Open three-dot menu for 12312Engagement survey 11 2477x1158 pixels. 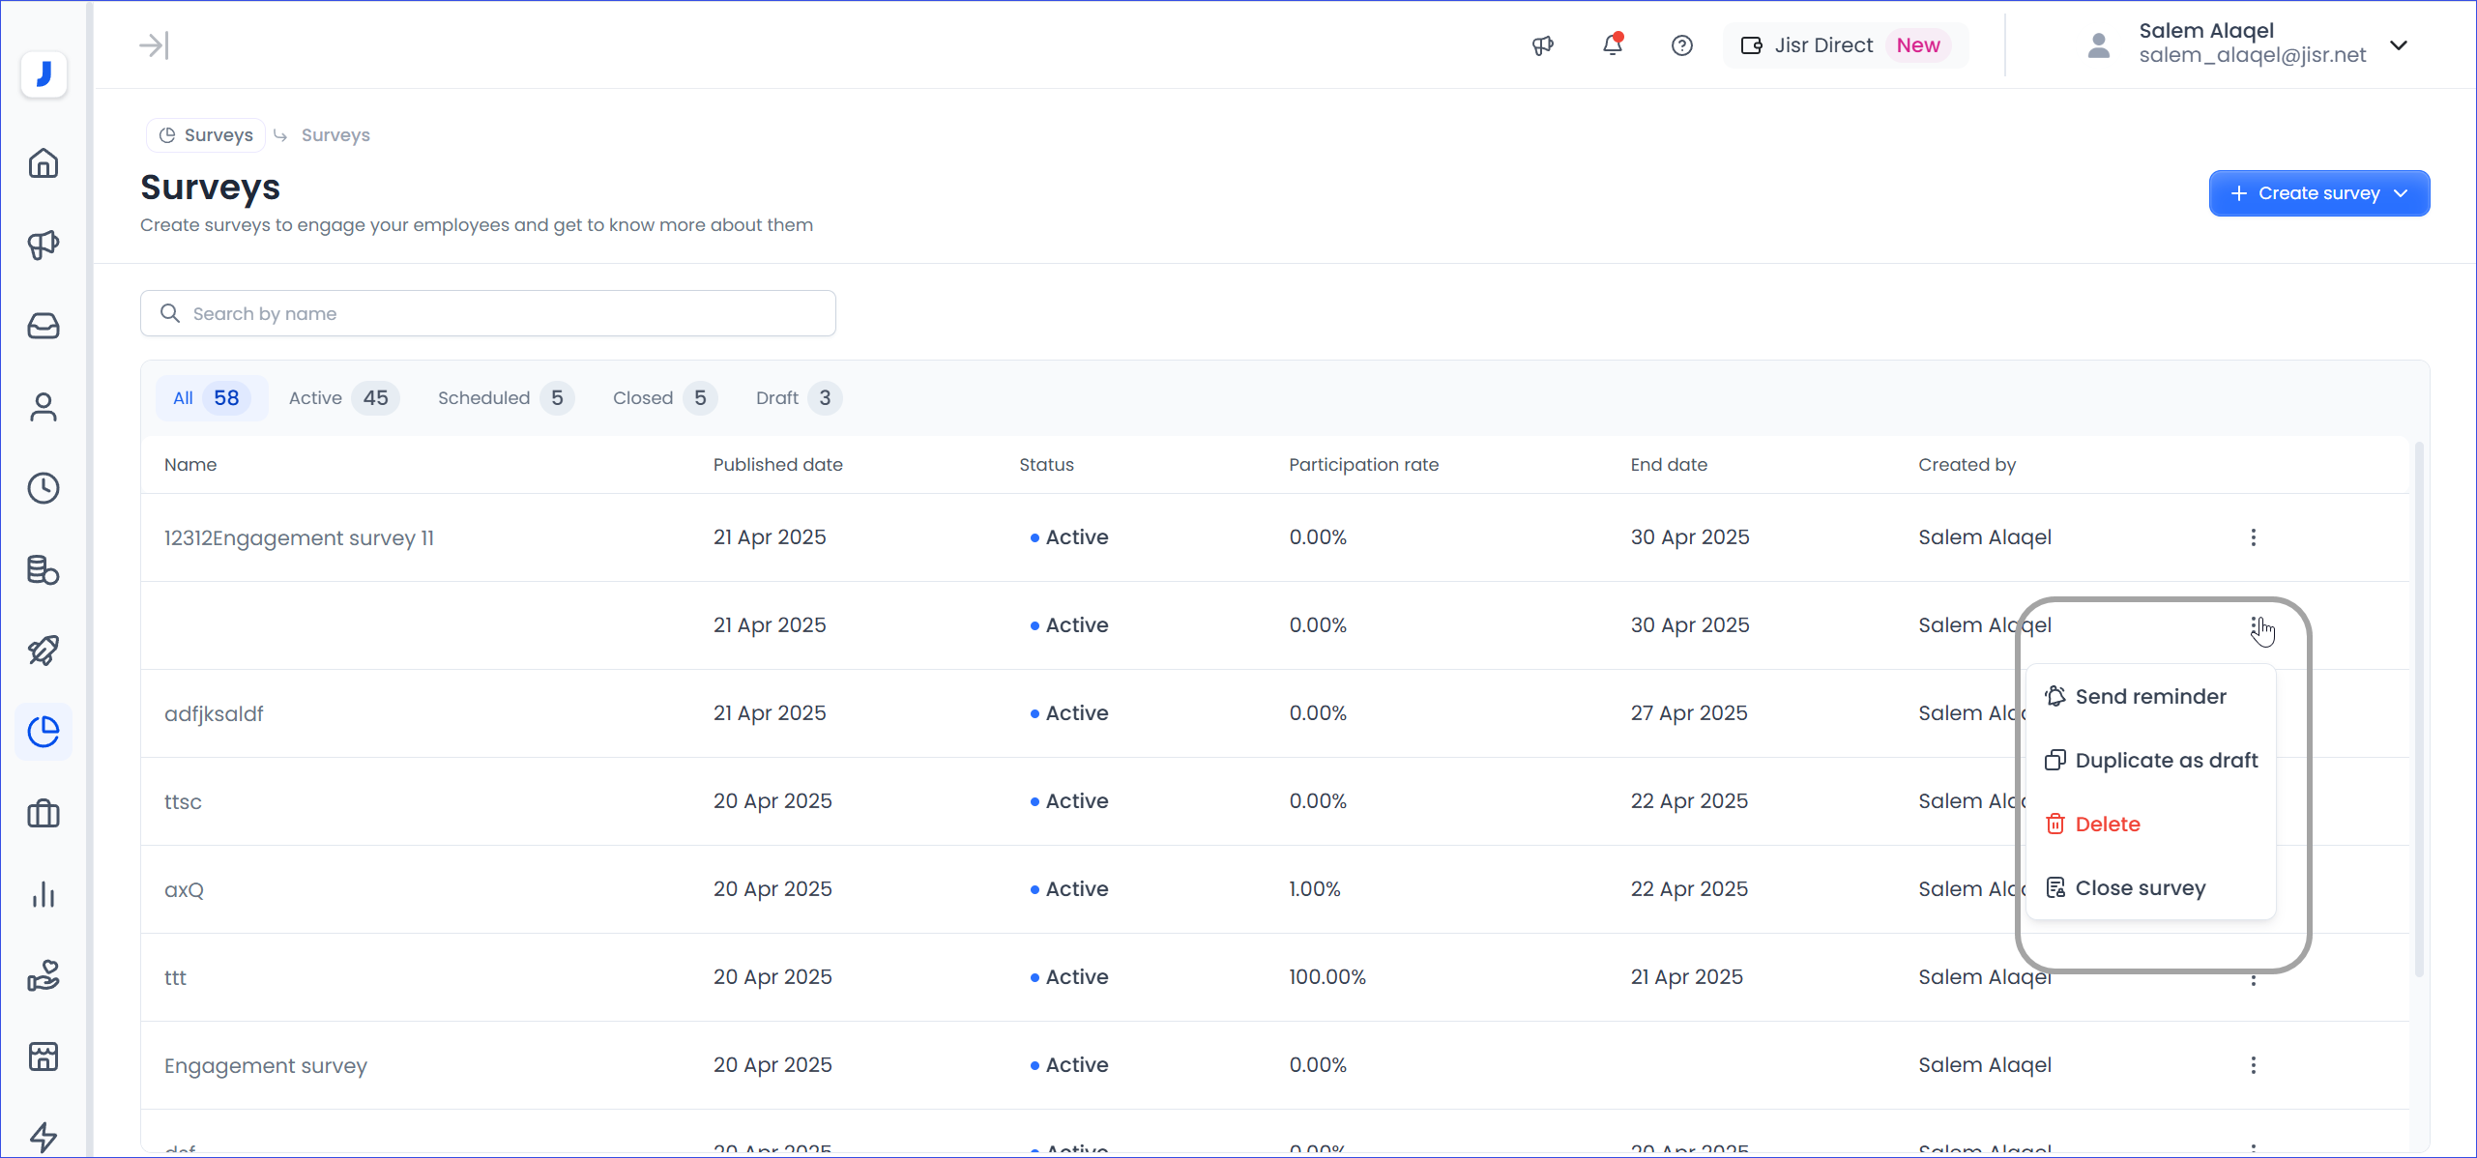[x=2253, y=537]
